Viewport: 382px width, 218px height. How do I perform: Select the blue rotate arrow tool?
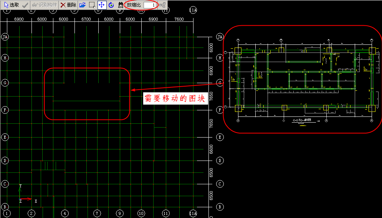coord(111,5)
